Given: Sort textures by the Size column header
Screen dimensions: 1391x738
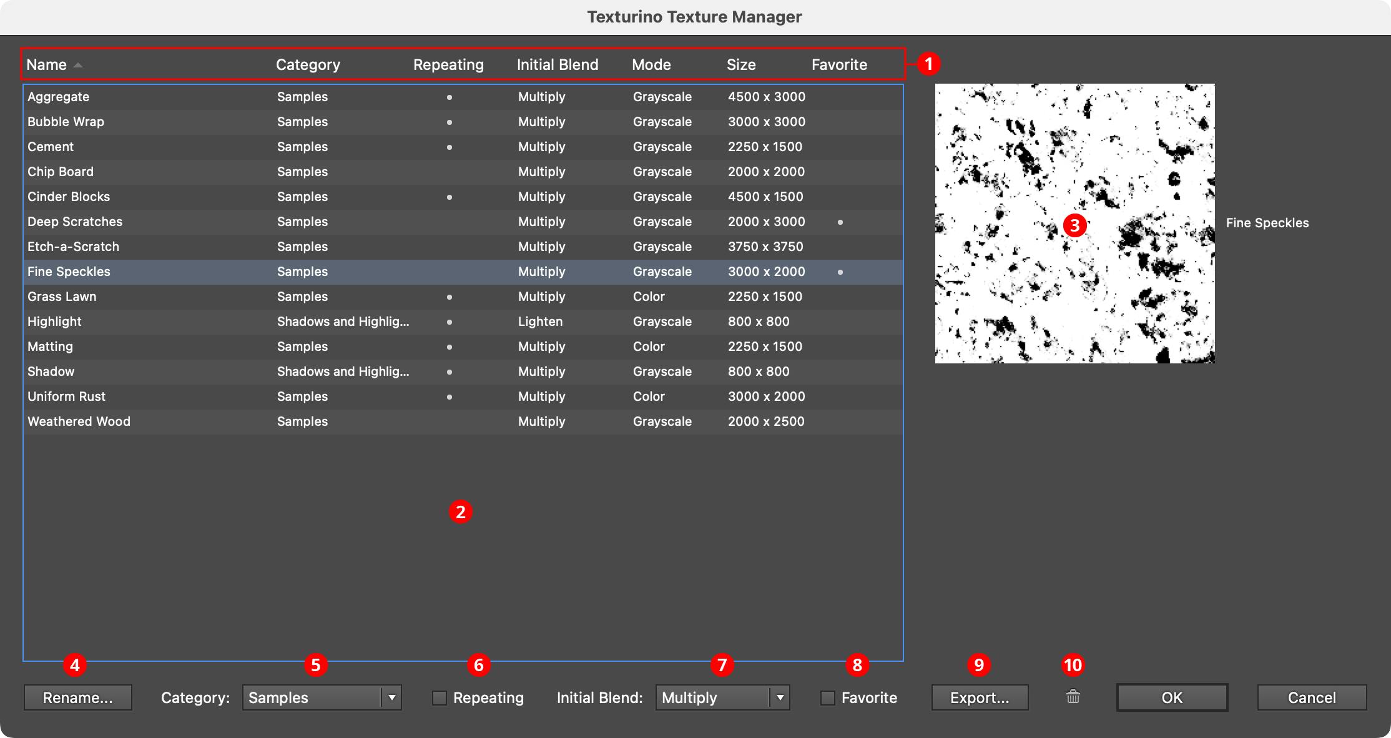Looking at the screenshot, I should click(742, 64).
